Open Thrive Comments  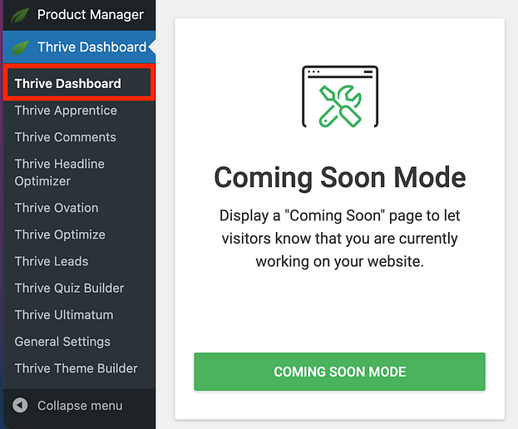click(x=66, y=137)
